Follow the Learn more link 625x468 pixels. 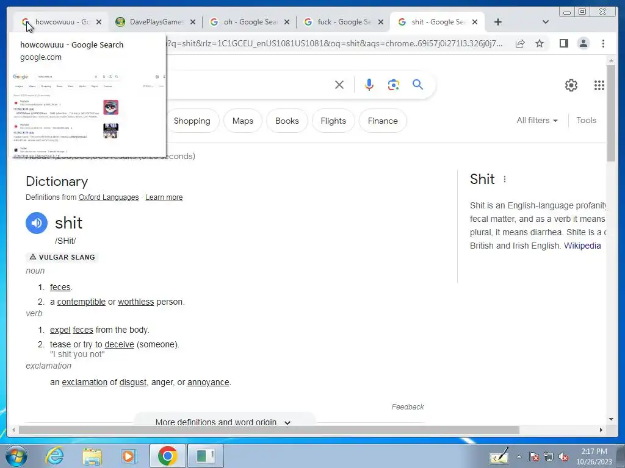164,197
